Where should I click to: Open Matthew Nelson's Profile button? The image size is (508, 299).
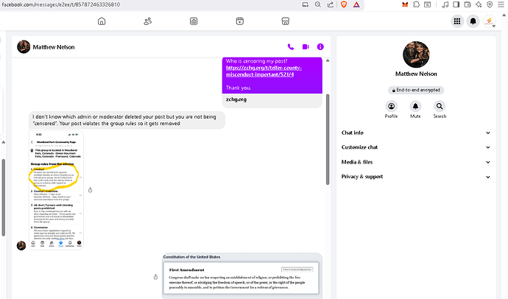(x=391, y=110)
